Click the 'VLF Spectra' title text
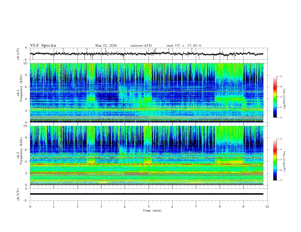Screen dimensions: 301x232 click(43, 45)
